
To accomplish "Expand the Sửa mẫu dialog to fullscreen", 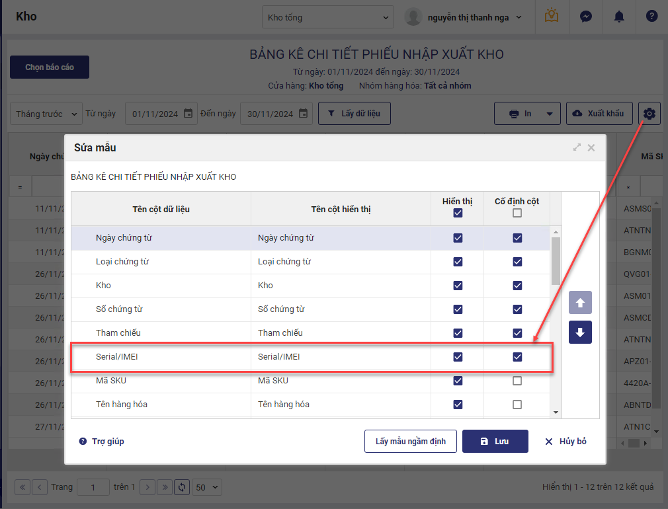I will coord(577,148).
